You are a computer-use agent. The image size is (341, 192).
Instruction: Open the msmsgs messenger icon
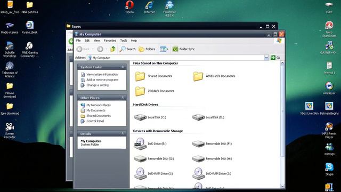(x=329, y=149)
